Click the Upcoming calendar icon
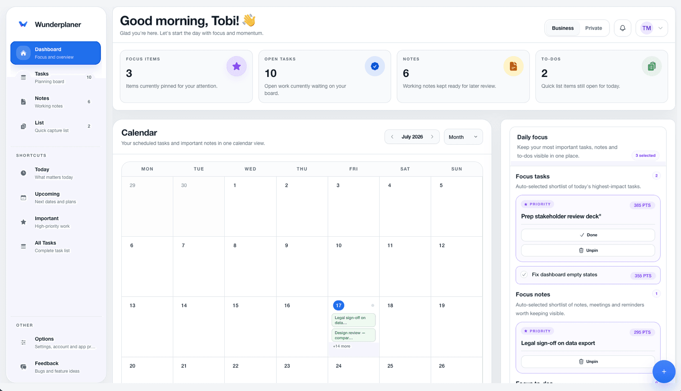 23,198
